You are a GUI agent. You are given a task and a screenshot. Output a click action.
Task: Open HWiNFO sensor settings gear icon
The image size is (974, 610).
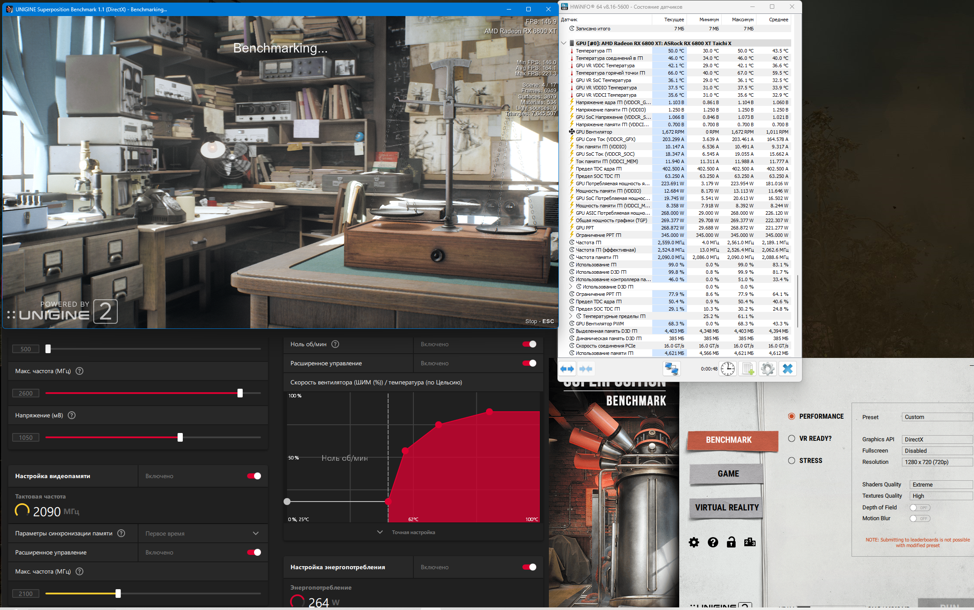[x=767, y=369]
